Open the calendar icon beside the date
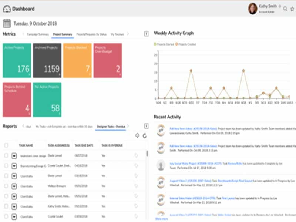 (7, 24)
